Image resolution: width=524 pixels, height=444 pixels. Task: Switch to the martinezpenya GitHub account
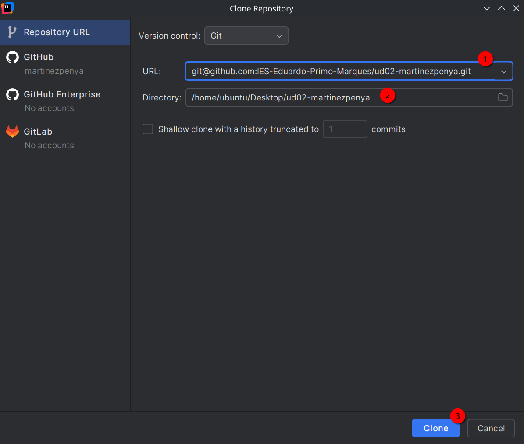(x=49, y=71)
